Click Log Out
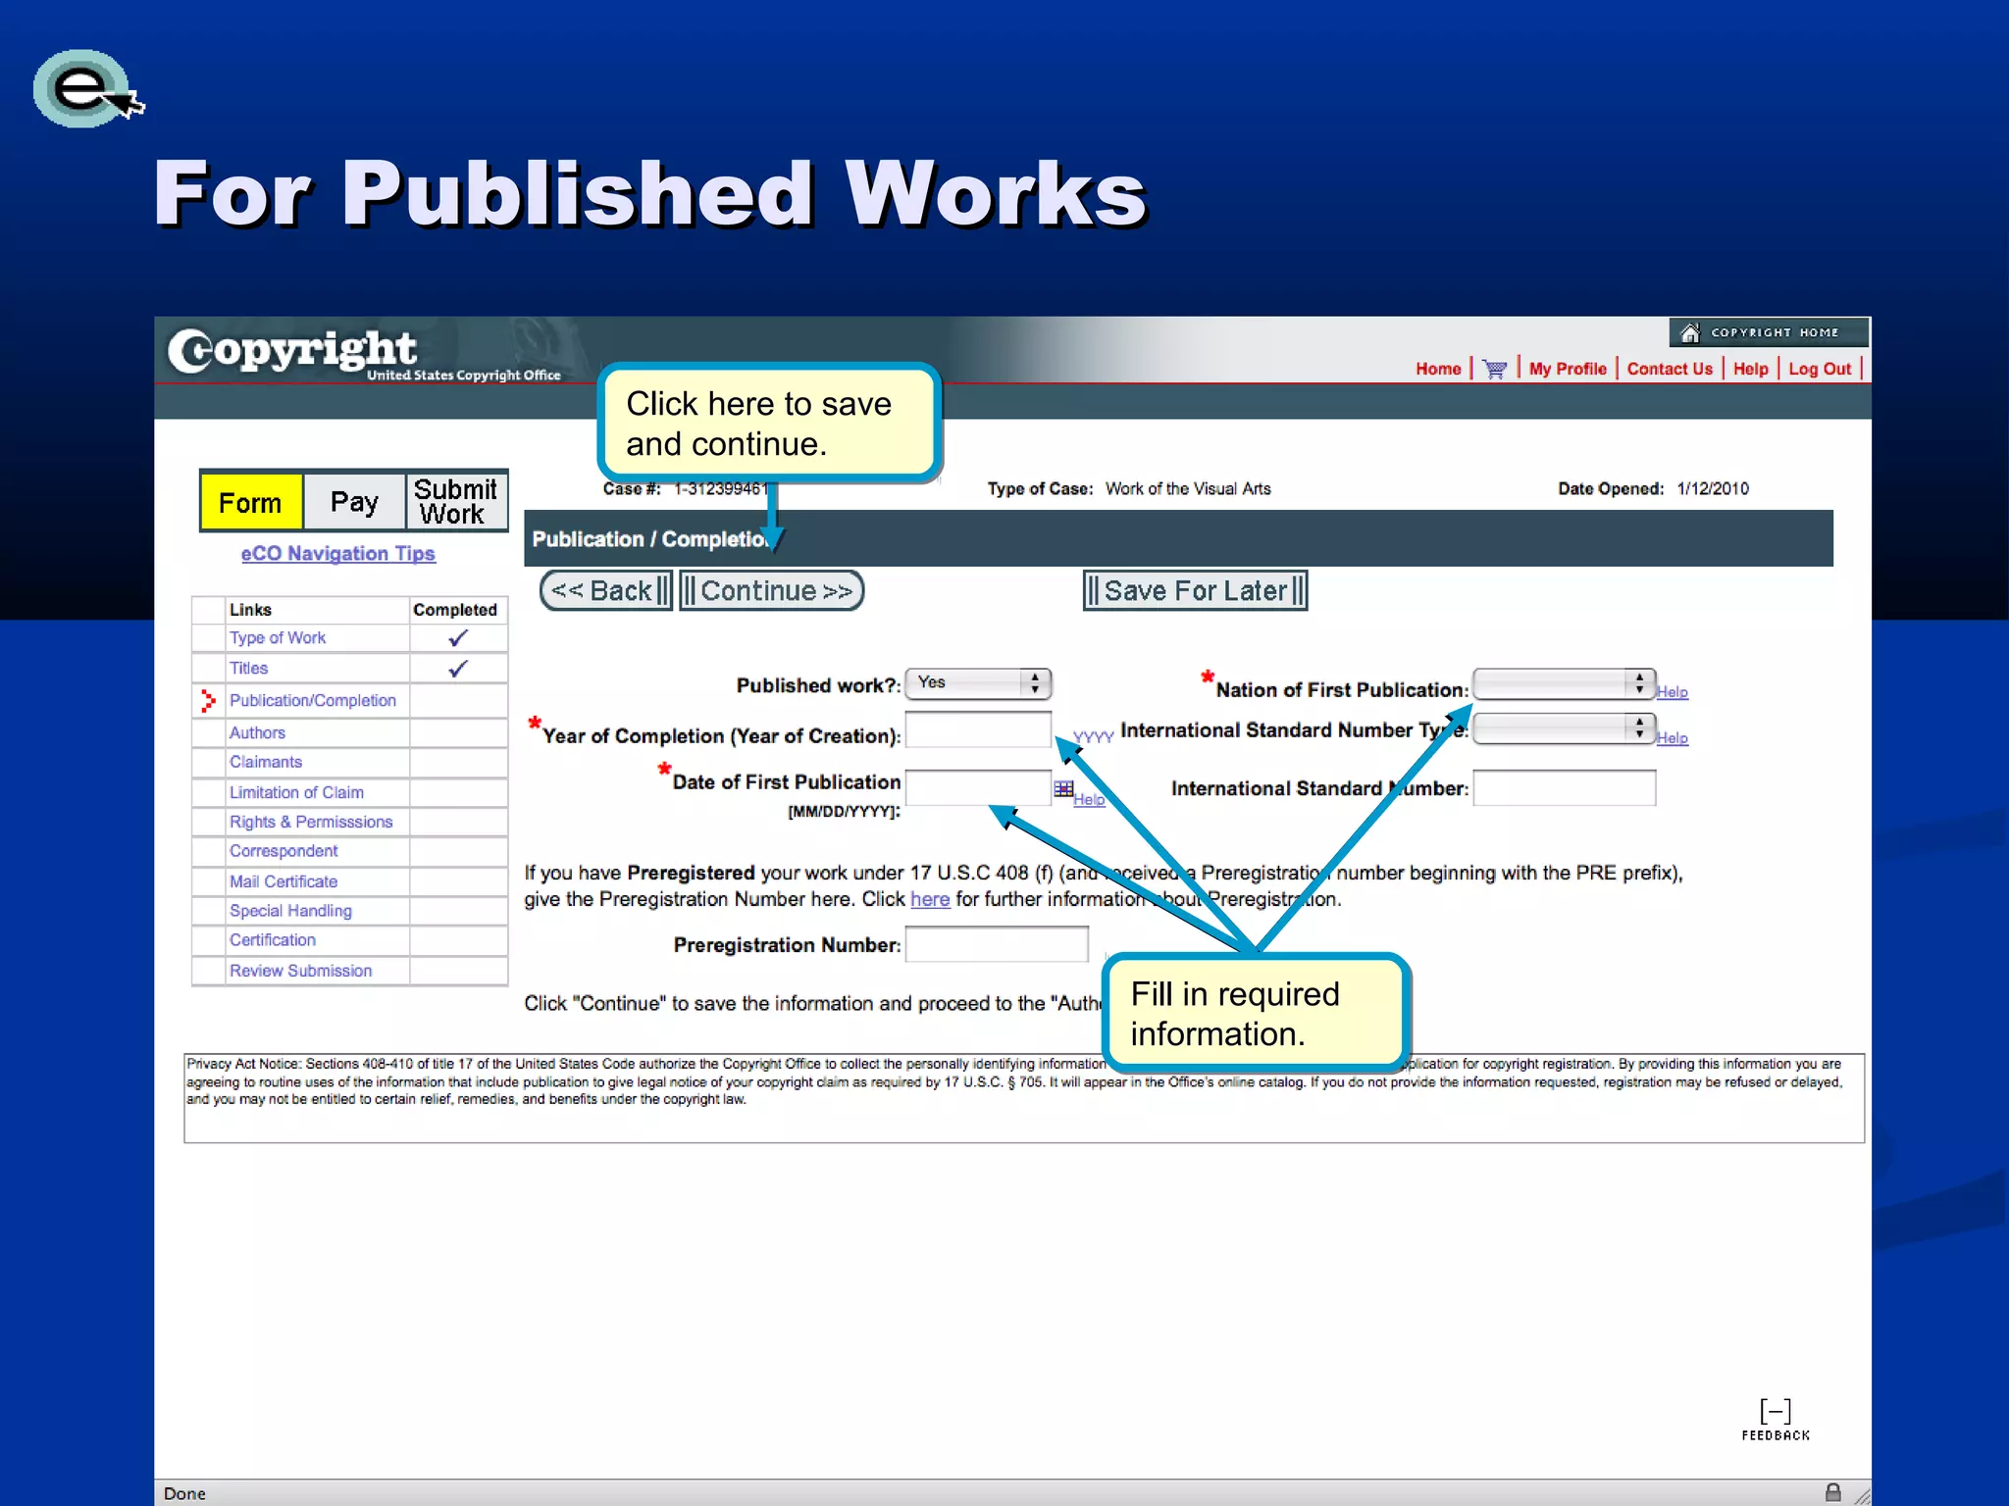The image size is (2009, 1506). tap(1820, 369)
